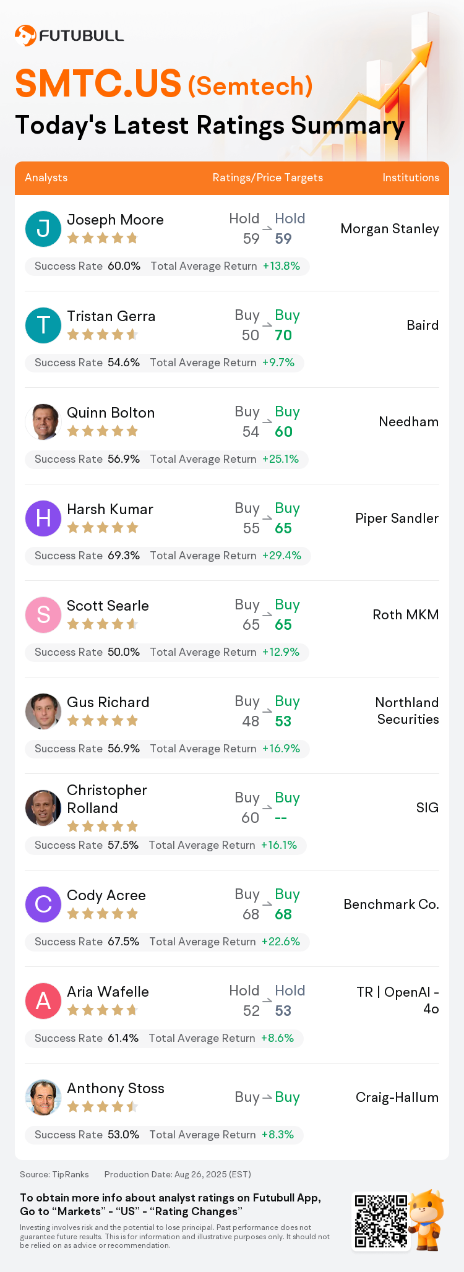Click Cody Acree's purple C avatar
Image resolution: width=464 pixels, height=1272 pixels.
click(43, 904)
